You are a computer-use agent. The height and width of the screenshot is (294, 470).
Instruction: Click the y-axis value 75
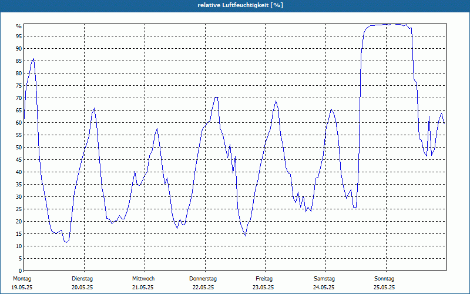[x=19, y=85]
